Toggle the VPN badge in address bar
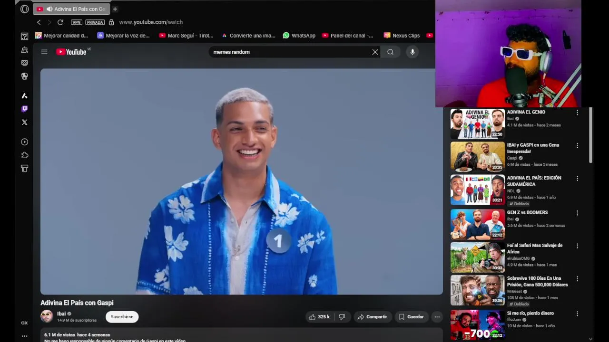 click(x=77, y=22)
